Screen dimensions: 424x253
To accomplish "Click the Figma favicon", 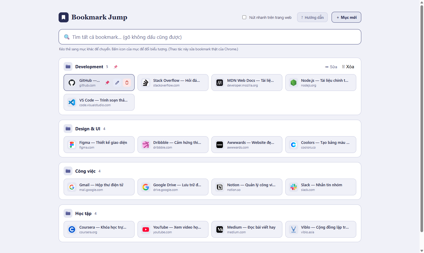I will point(72,145).
